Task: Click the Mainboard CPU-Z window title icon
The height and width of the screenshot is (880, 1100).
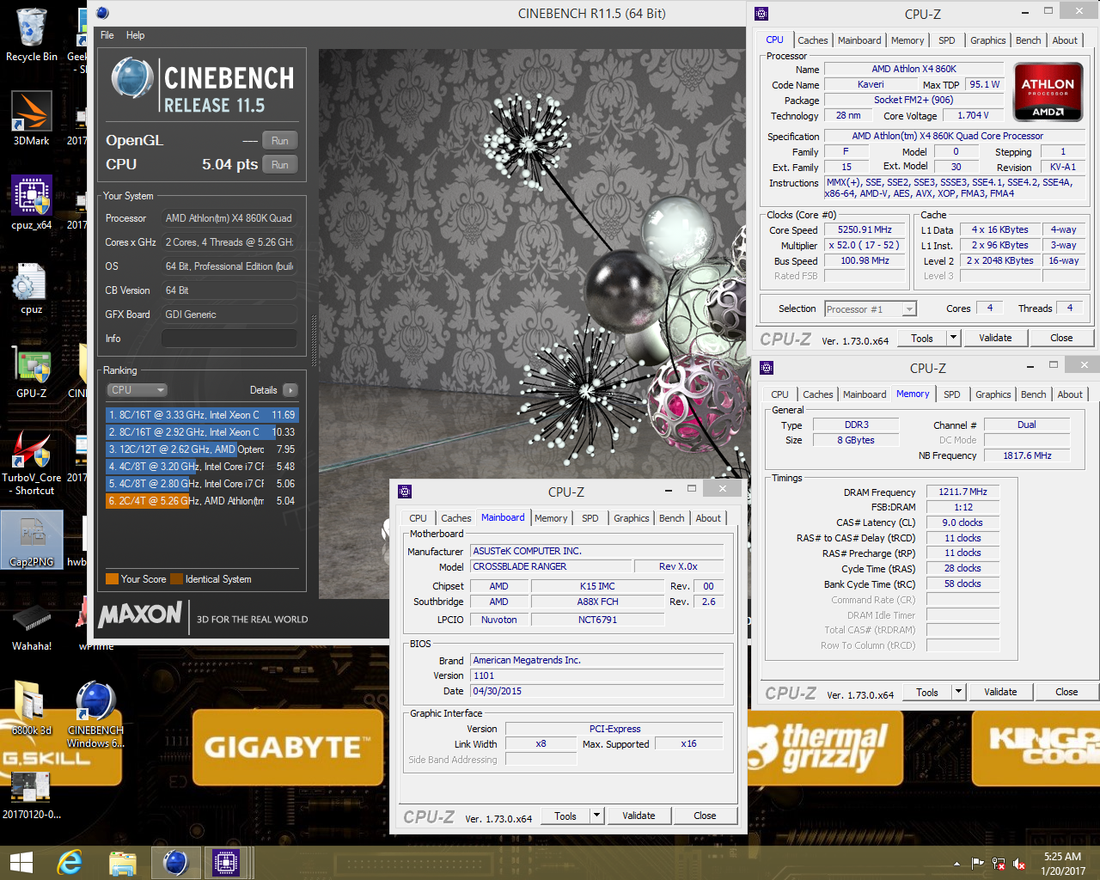Action: [405, 492]
